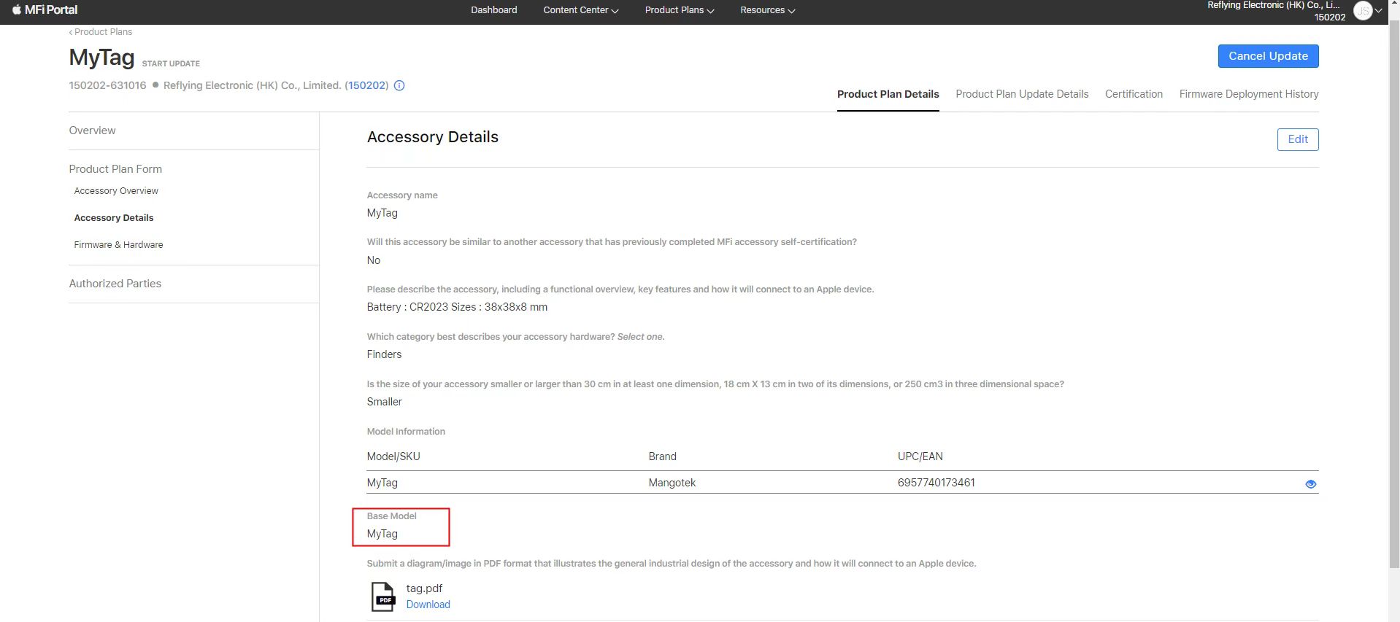Select Firmware & Hardware in sidebar
The width and height of the screenshot is (1400, 622).
pyautogui.click(x=118, y=245)
